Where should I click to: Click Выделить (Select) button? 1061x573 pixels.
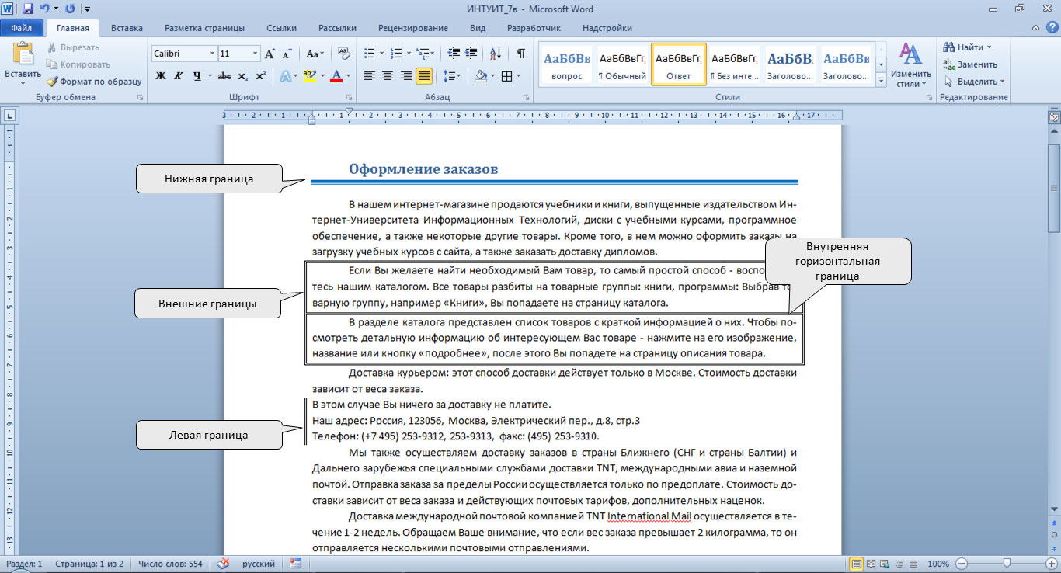point(974,82)
